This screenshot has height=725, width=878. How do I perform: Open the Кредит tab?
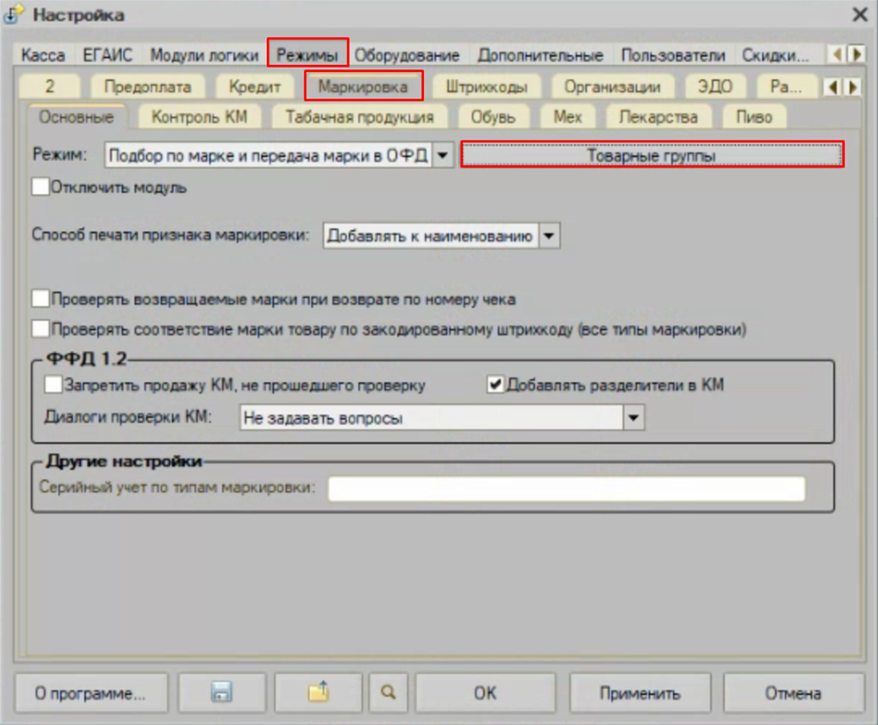pos(255,86)
